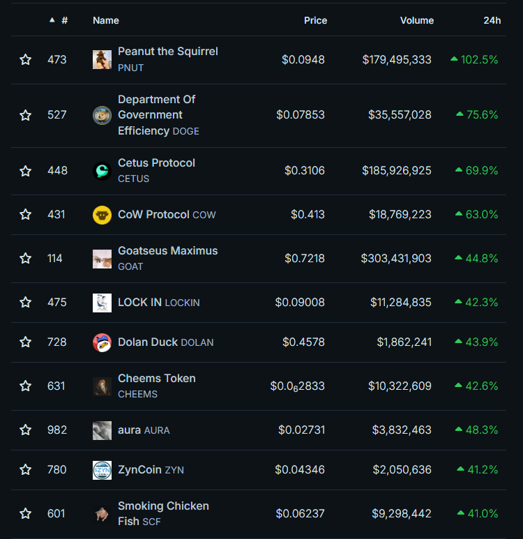523x539 pixels.
Task: Click the 102.5% 24h change
Action: 474,60
